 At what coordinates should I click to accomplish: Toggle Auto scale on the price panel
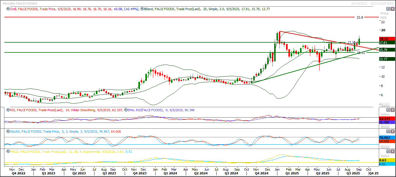pyautogui.click(x=385, y=105)
